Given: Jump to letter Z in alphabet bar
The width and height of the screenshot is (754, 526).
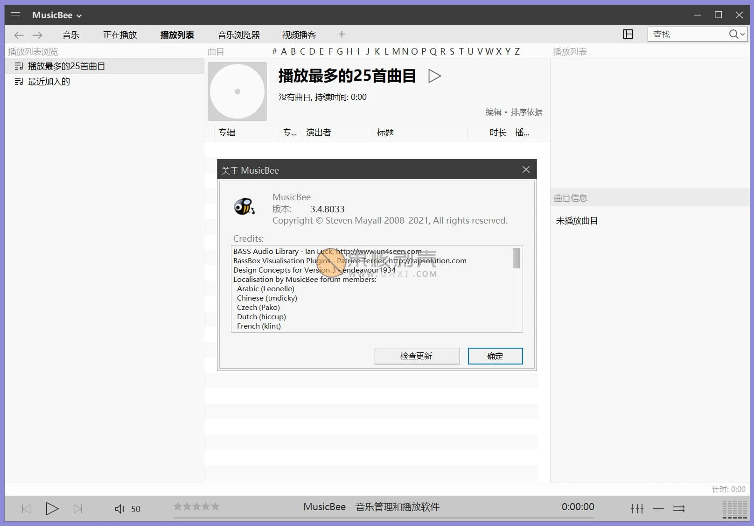Looking at the screenshot, I should 517,51.
